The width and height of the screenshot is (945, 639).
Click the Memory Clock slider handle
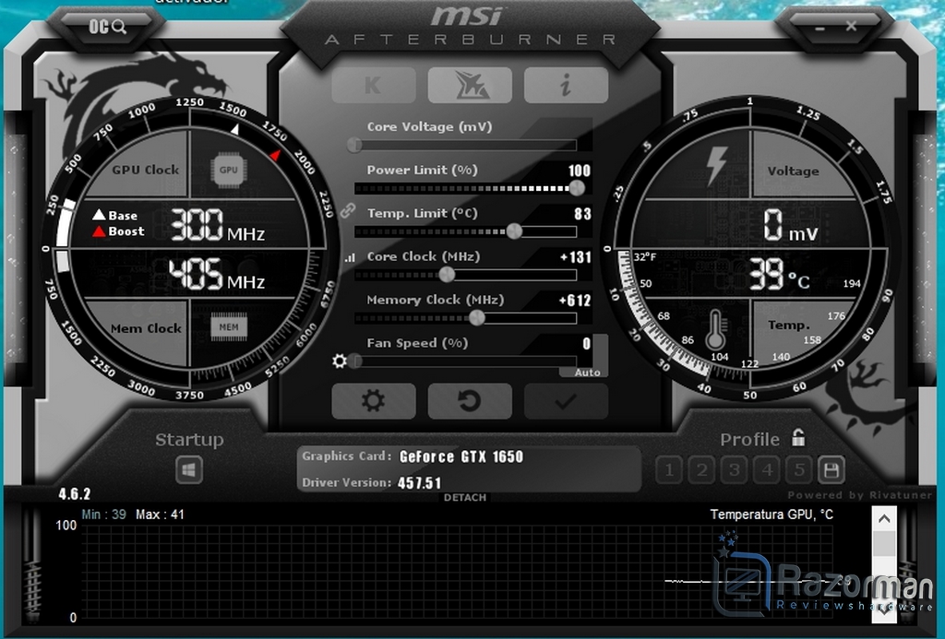(477, 317)
